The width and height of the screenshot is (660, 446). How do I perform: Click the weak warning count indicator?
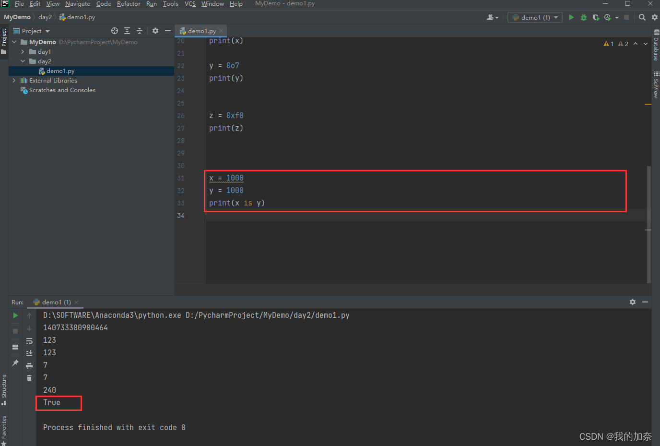pos(623,44)
